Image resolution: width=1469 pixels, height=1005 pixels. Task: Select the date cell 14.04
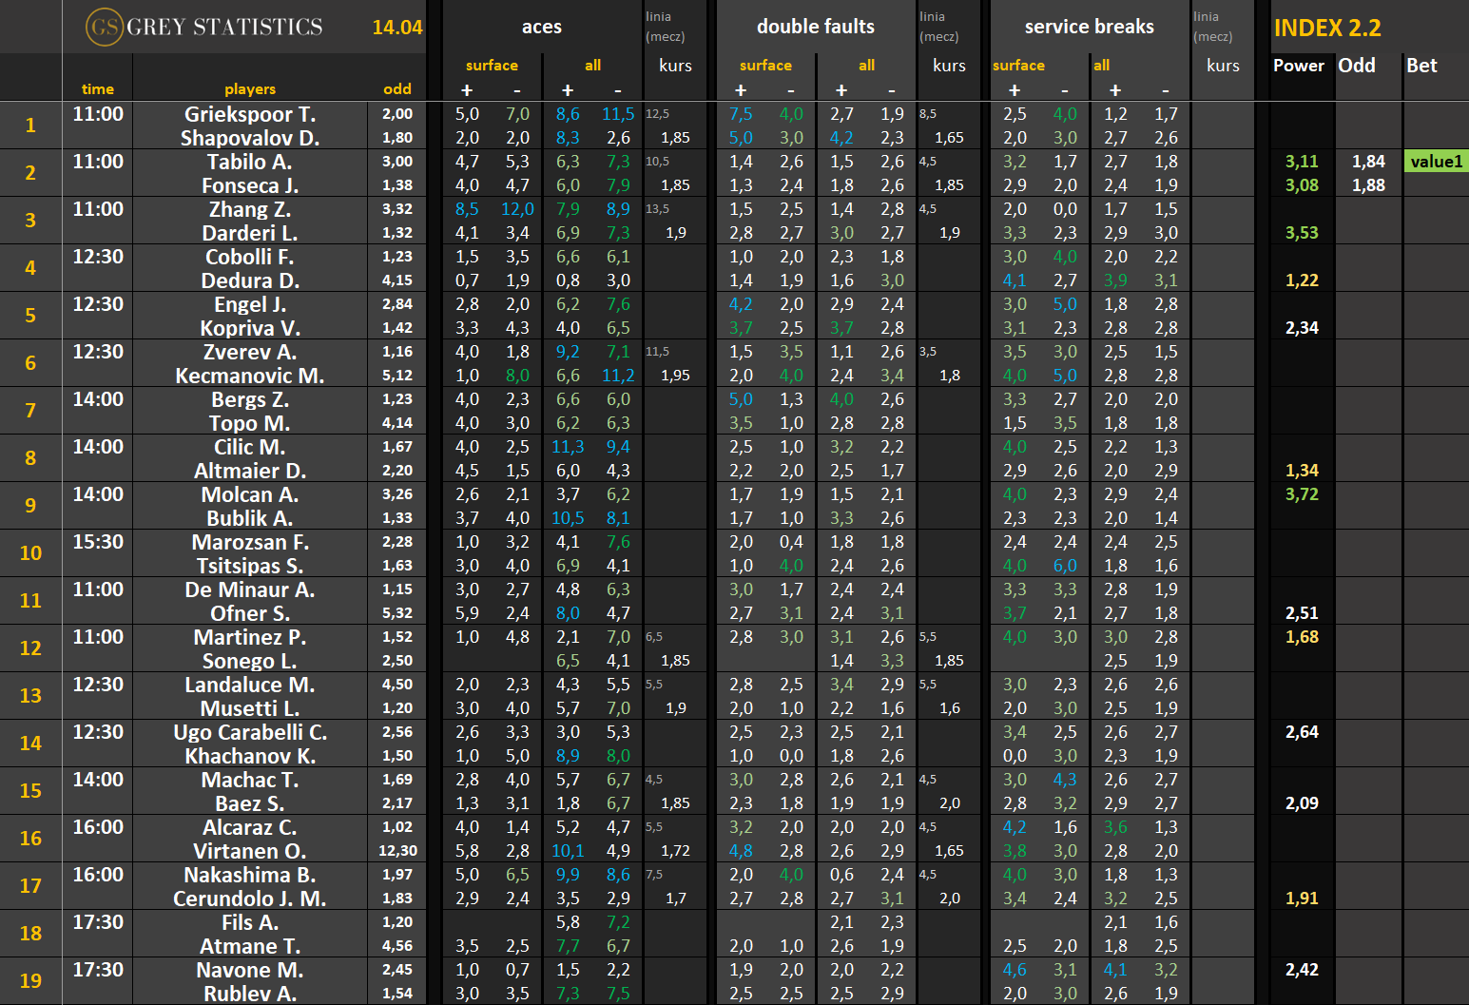tap(397, 28)
